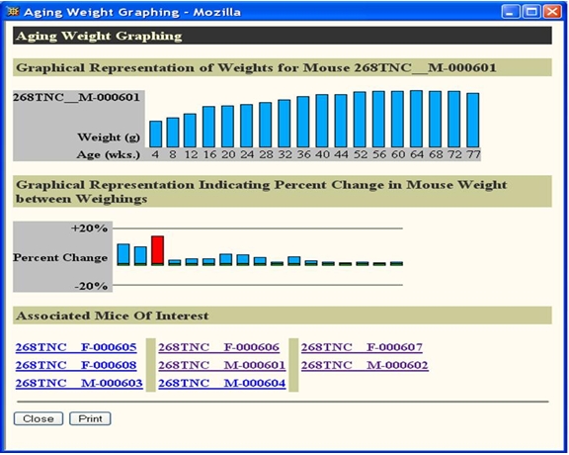Open mouse link 268TNC M-000602

pos(365,365)
